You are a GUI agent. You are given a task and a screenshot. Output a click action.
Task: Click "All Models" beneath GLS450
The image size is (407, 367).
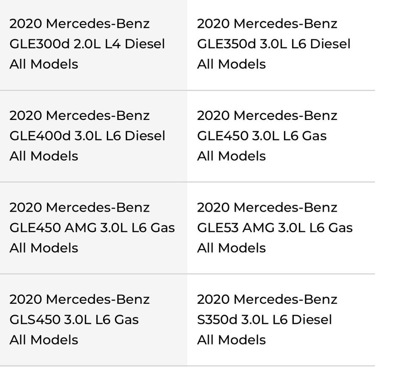(44, 340)
